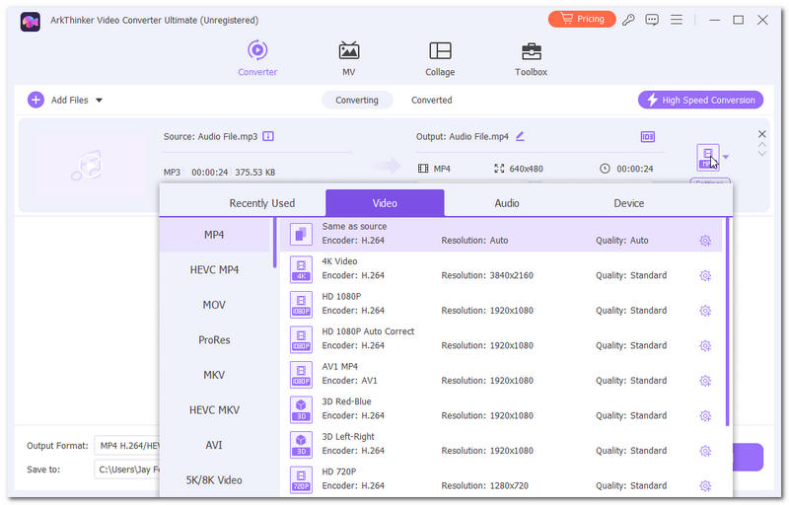The height and width of the screenshot is (505, 789).
Task: Click the output format selector icon
Action: click(708, 158)
